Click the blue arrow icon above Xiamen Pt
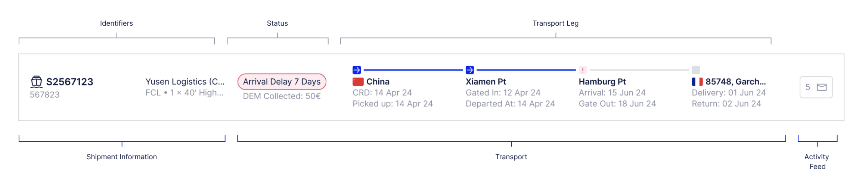Screen dimensions: 856x182 tap(470, 70)
